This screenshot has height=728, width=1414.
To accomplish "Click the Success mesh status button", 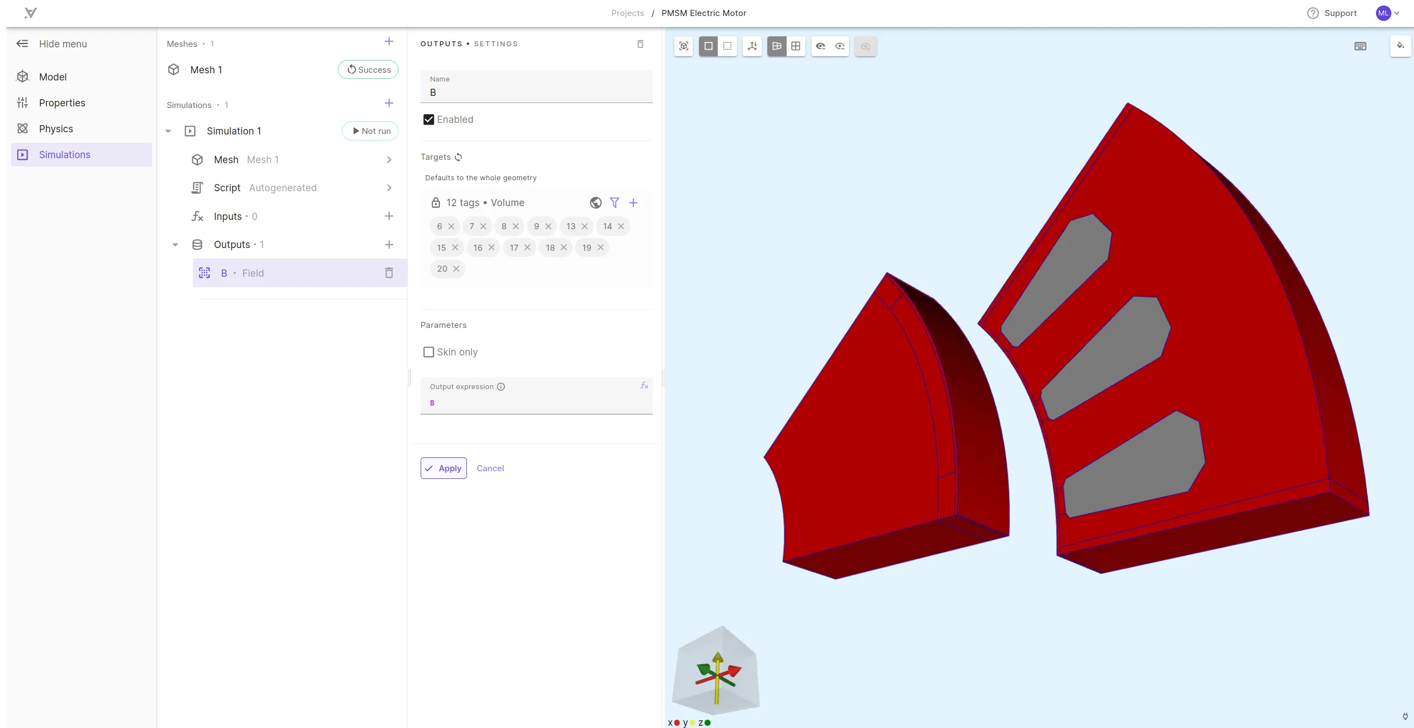I will [x=368, y=70].
